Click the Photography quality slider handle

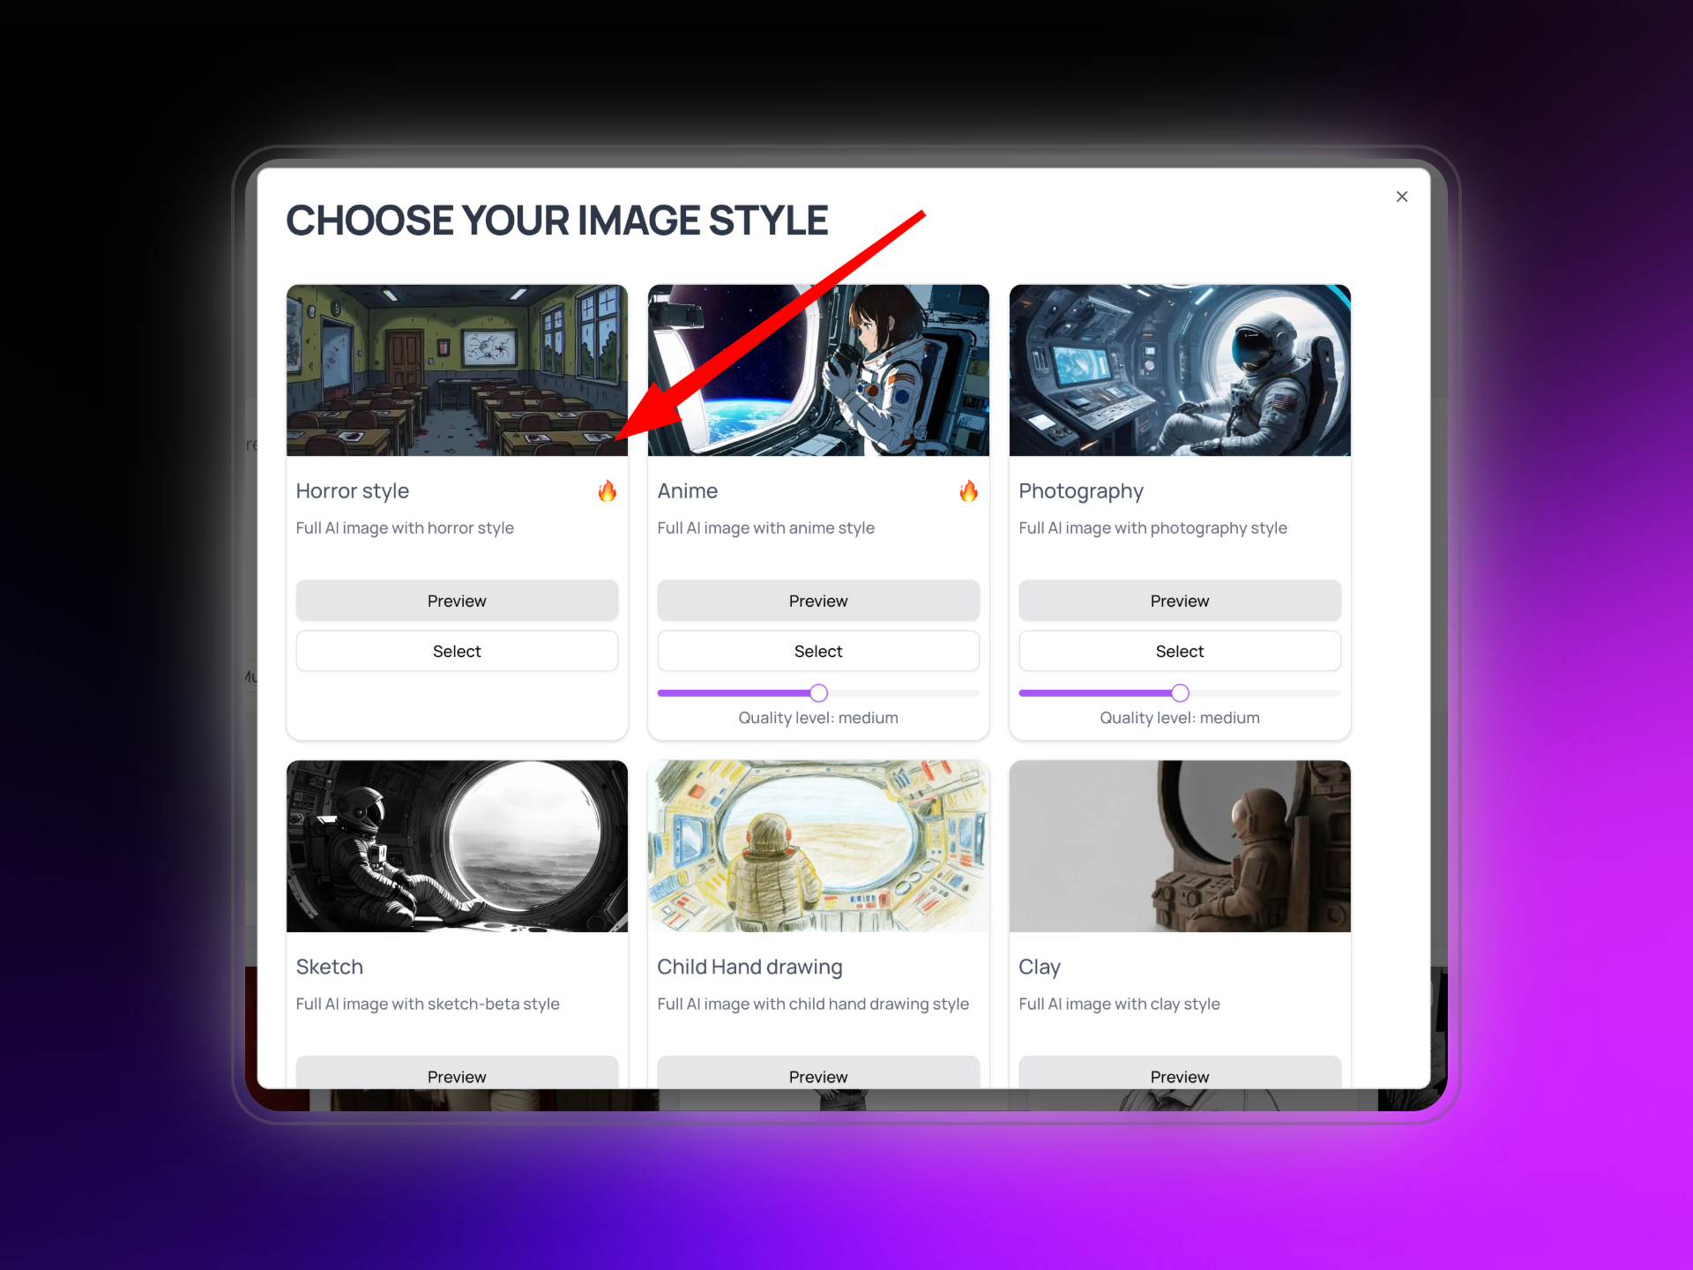tap(1180, 692)
